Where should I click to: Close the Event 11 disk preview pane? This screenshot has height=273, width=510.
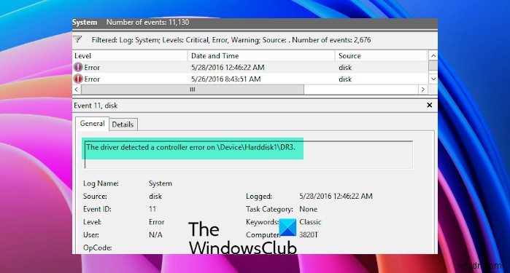tap(429, 105)
